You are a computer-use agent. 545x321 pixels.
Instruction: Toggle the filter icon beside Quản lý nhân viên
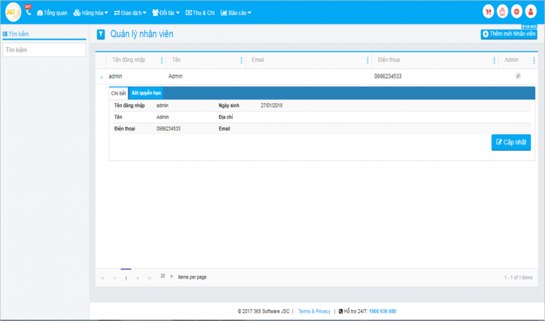101,35
